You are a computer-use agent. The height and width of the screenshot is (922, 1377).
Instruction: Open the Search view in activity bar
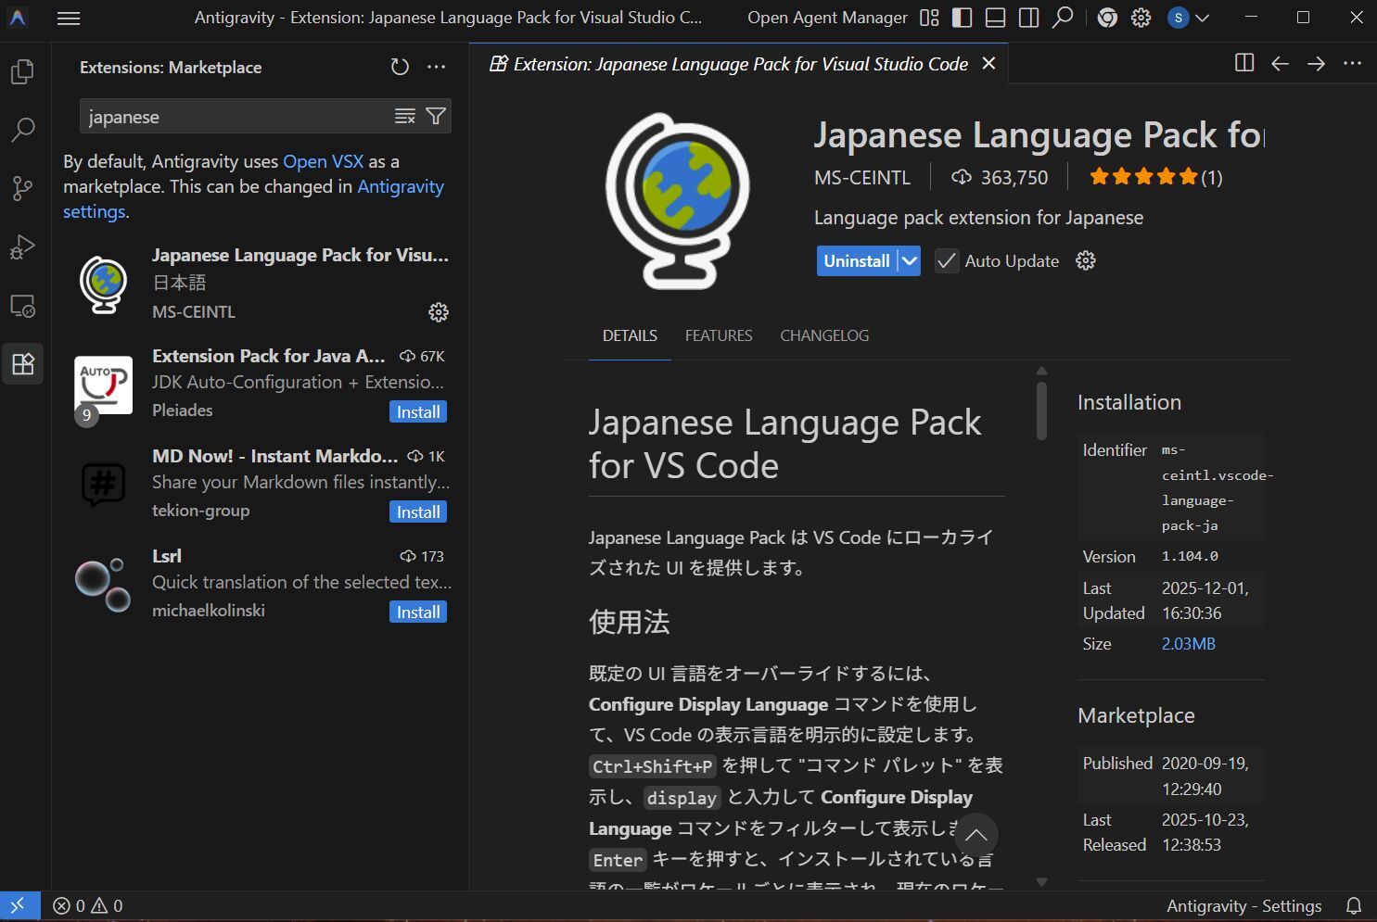[x=22, y=130]
